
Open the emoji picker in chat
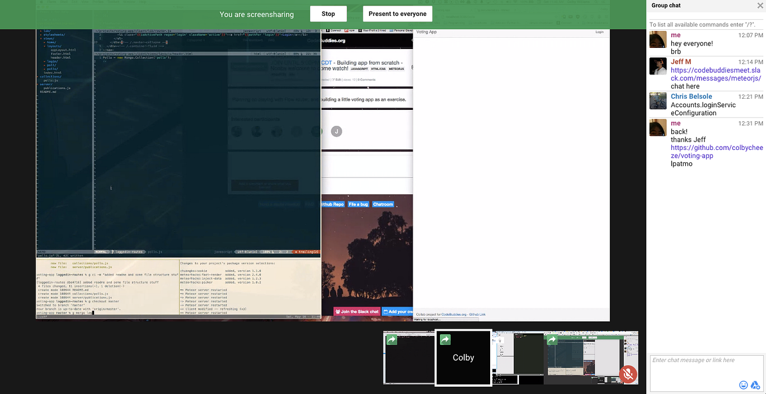click(x=743, y=385)
